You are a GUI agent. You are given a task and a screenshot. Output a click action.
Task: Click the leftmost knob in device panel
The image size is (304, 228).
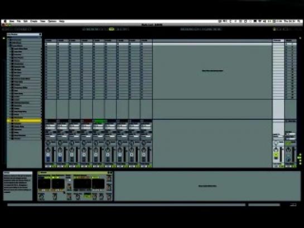click(41, 197)
